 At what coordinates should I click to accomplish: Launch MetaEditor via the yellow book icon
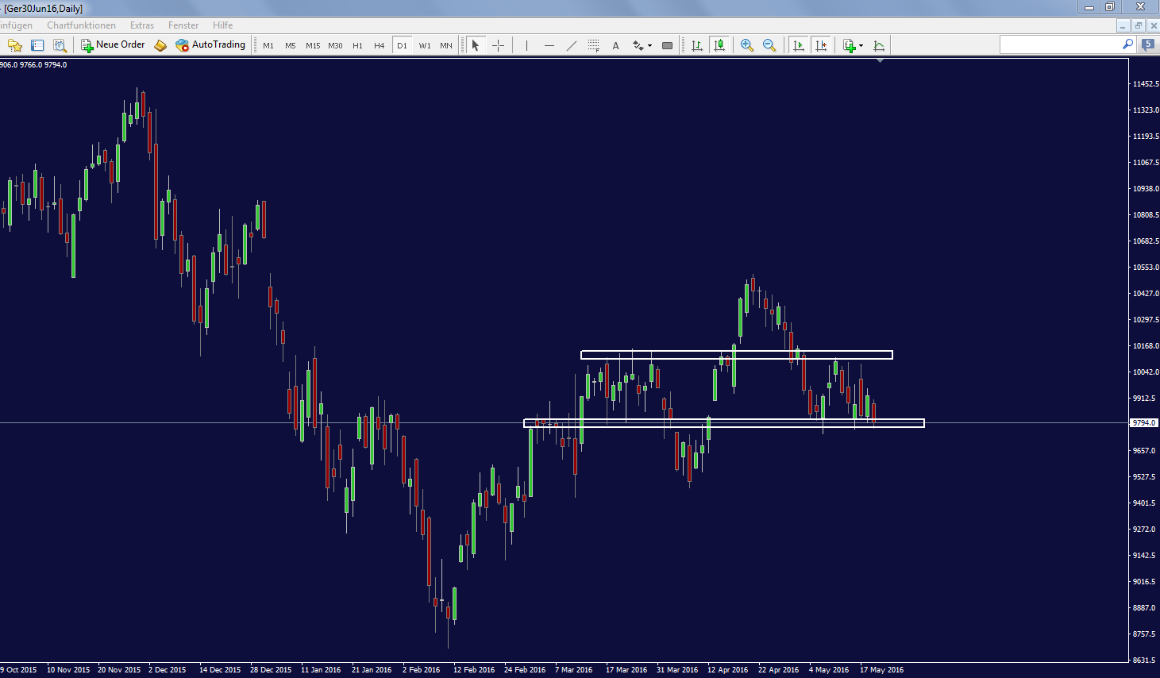[160, 45]
